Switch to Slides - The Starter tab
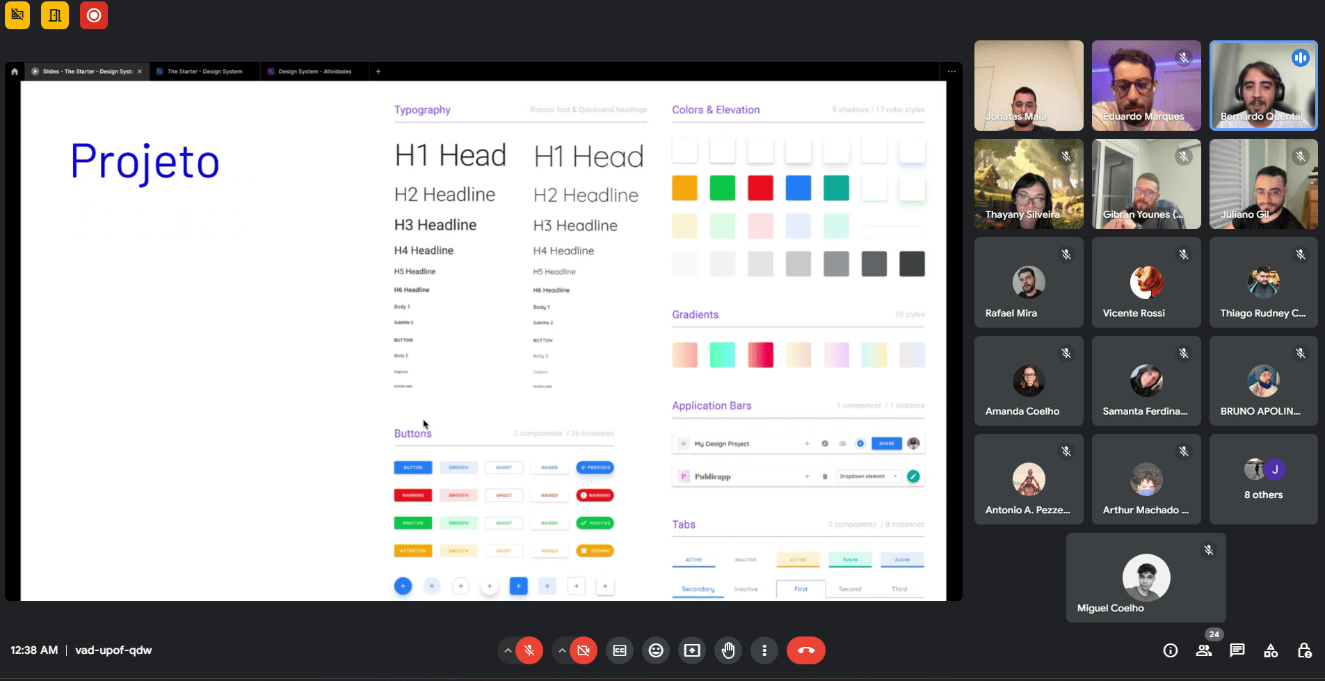 (x=87, y=71)
